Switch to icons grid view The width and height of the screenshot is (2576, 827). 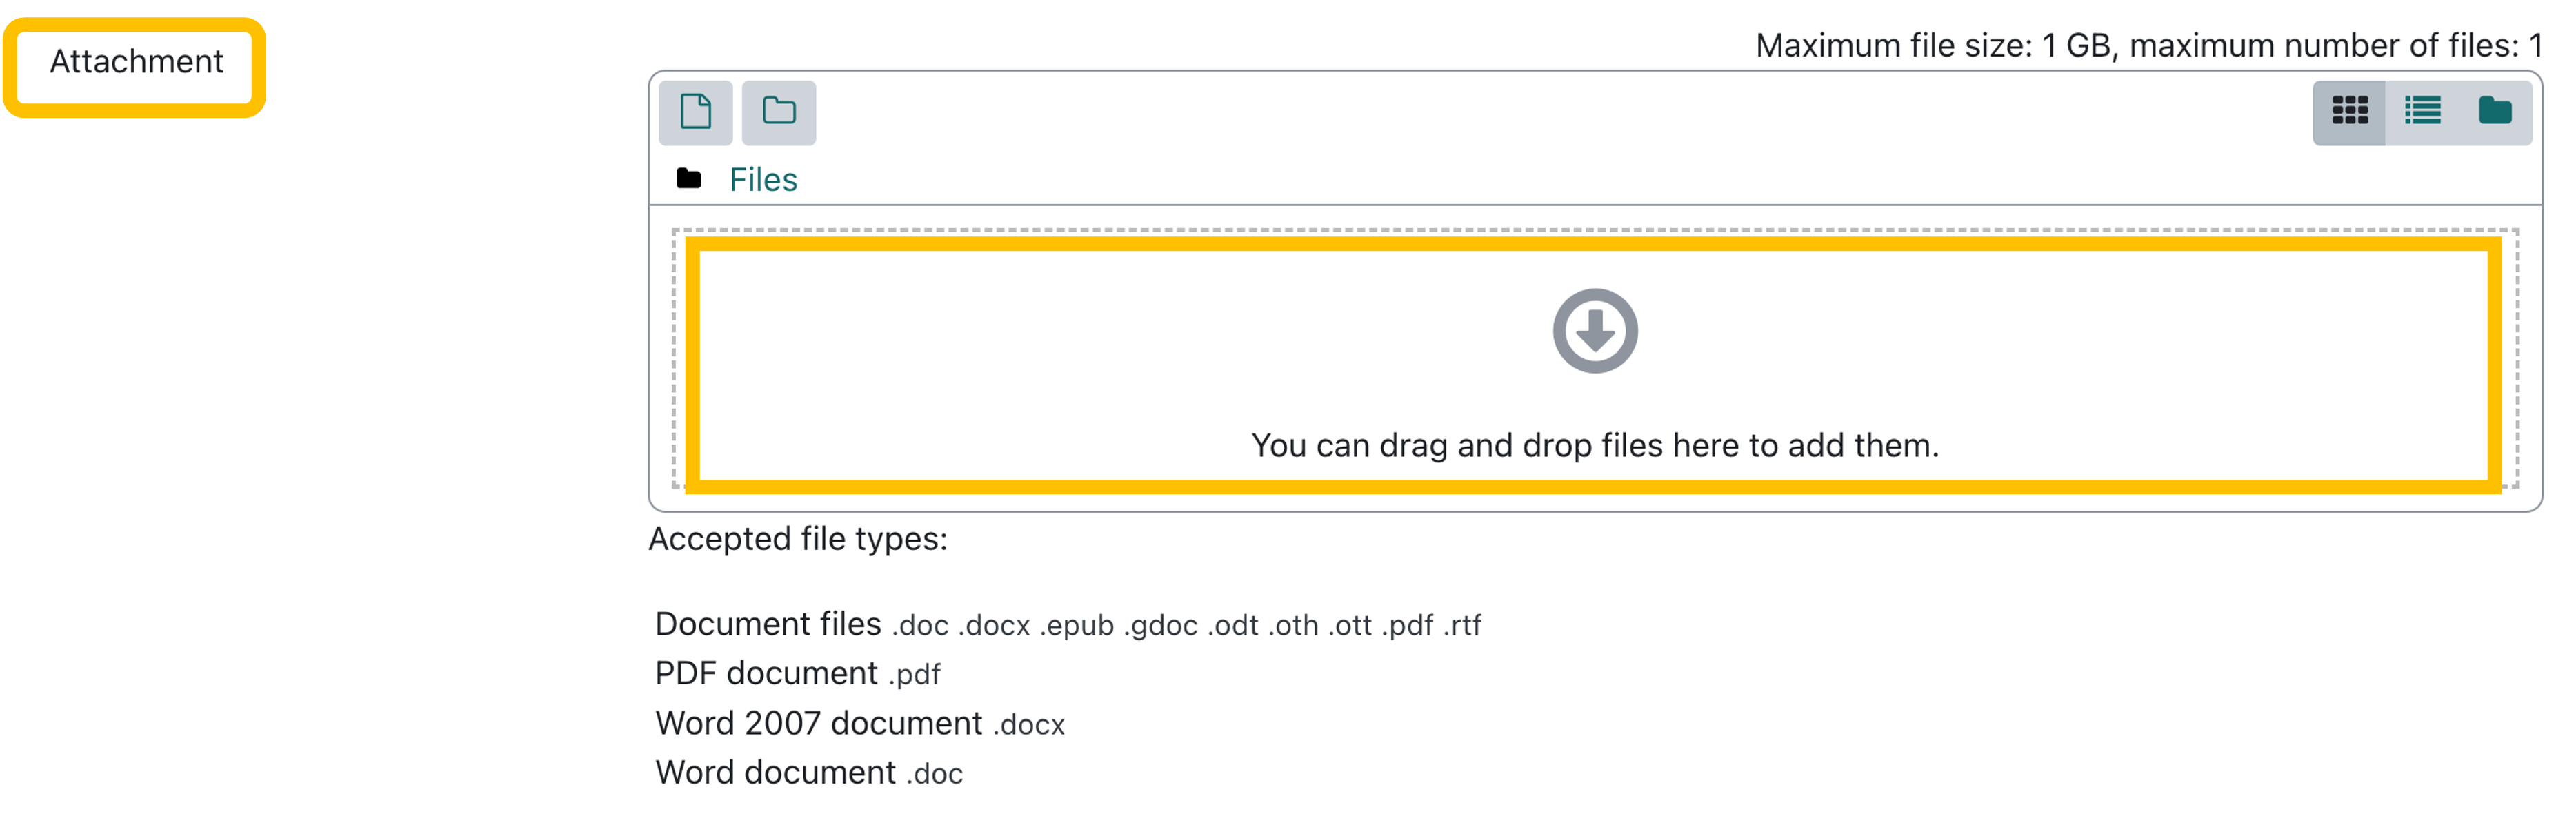(2349, 112)
